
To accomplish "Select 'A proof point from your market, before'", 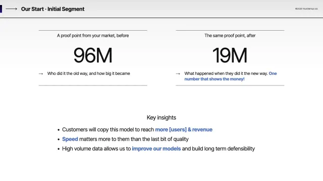I will [93, 36].
